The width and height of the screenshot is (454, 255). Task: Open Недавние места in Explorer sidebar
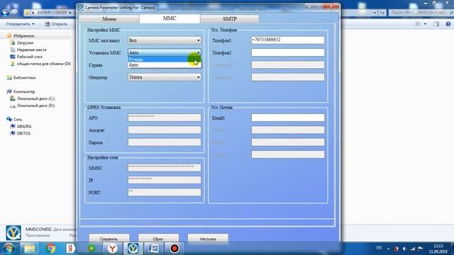pos(31,50)
